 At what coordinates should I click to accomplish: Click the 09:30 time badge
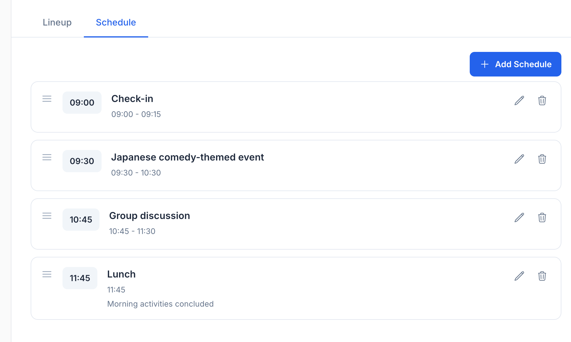click(x=82, y=161)
